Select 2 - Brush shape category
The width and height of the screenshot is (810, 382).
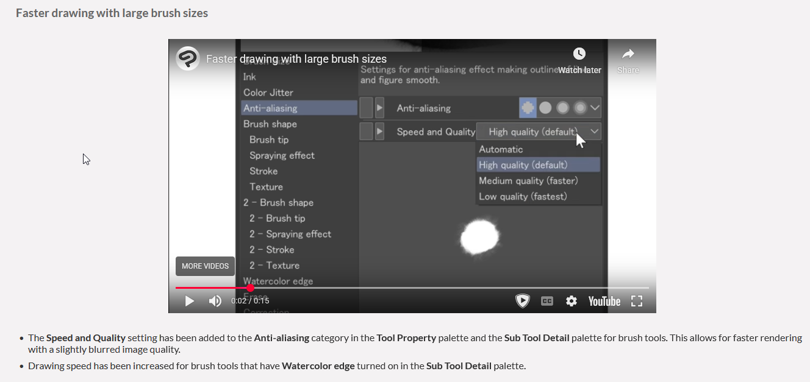(x=278, y=202)
